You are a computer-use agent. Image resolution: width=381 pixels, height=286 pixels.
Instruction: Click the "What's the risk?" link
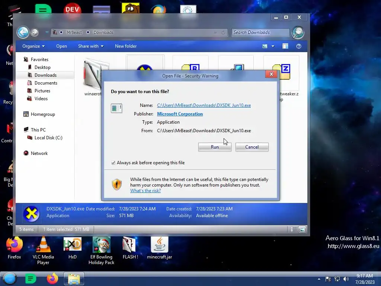point(145,191)
